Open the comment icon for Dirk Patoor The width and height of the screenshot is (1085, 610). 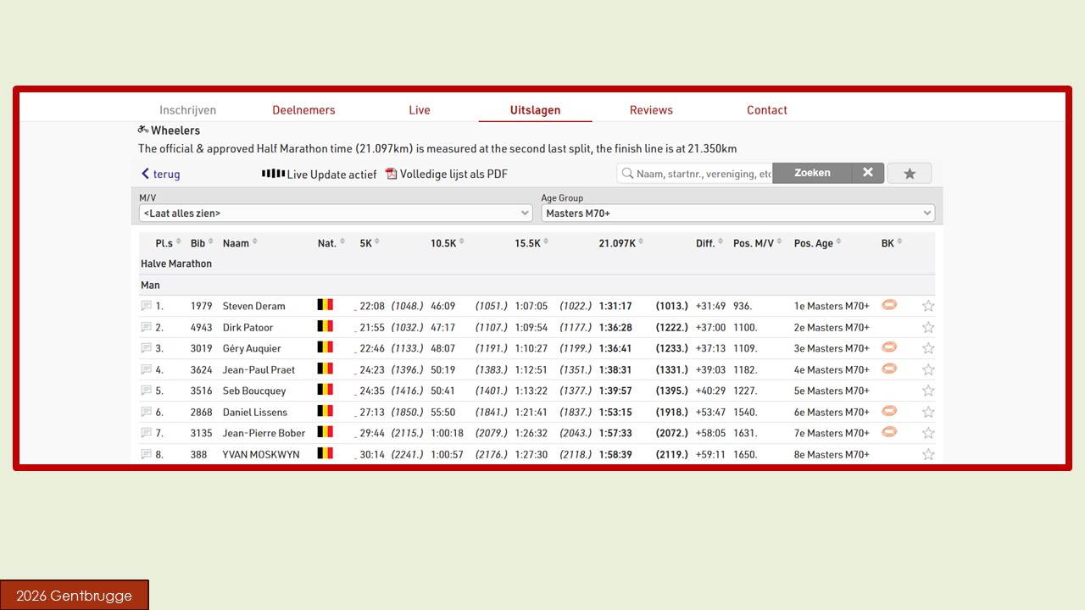[x=146, y=327]
